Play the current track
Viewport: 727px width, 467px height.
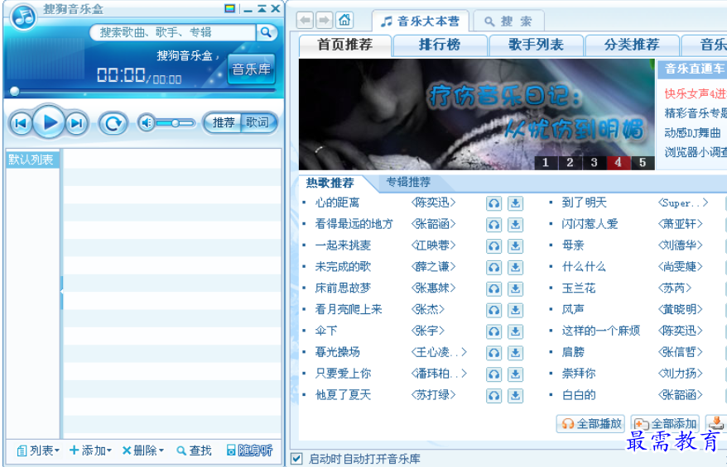coord(49,122)
